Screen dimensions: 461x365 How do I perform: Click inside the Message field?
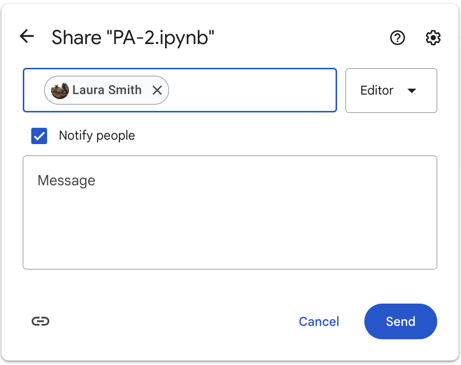click(x=230, y=212)
